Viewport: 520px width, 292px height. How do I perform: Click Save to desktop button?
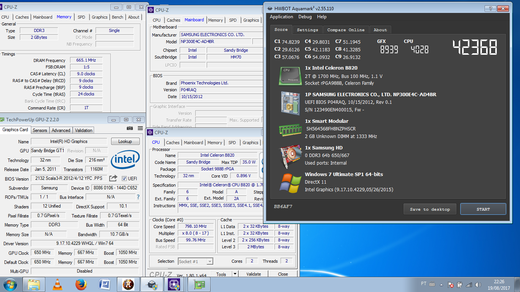[430, 209]
